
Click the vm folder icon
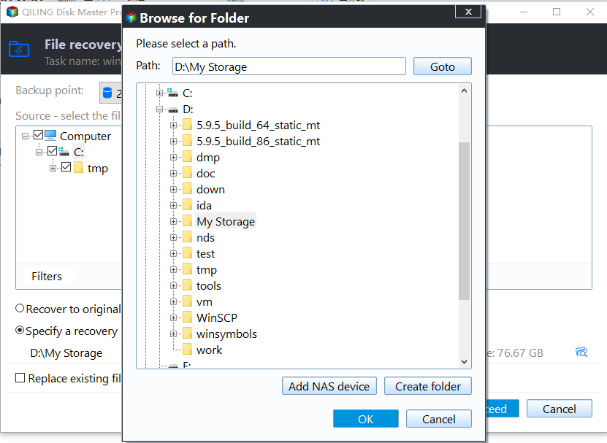click(x=188, y=301)
